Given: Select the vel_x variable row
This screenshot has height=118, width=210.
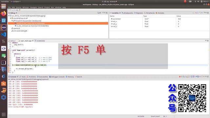Looking at the screenshot, I should coord(159,21).
